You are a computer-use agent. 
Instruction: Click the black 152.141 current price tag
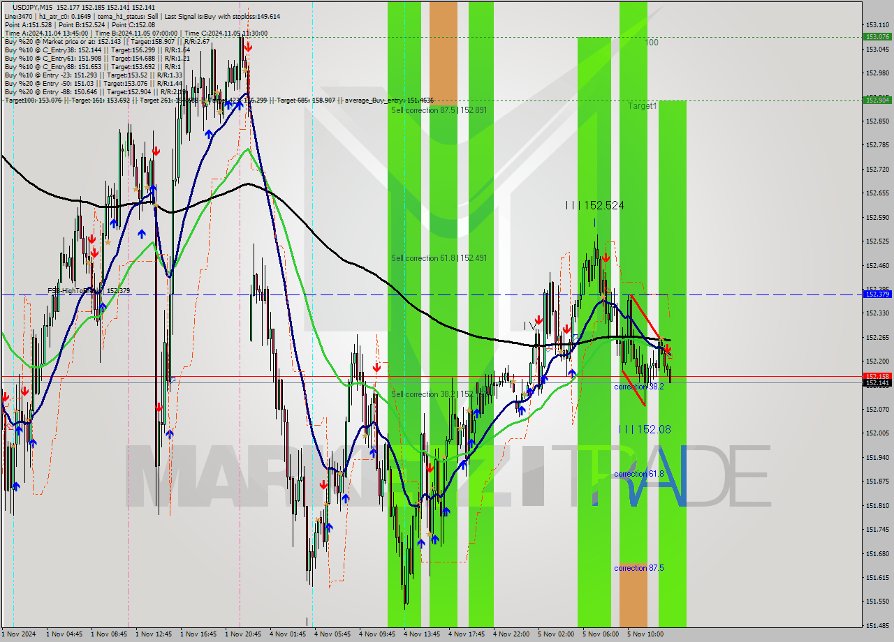tap(877, 383)
